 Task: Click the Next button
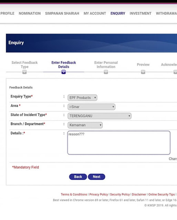pyautogui.click(x=96, y=177)
